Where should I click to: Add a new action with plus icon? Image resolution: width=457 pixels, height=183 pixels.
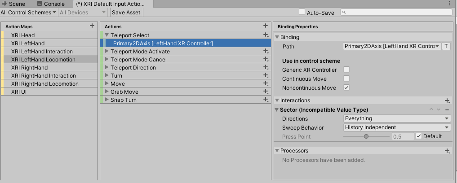tap(266, 26)
